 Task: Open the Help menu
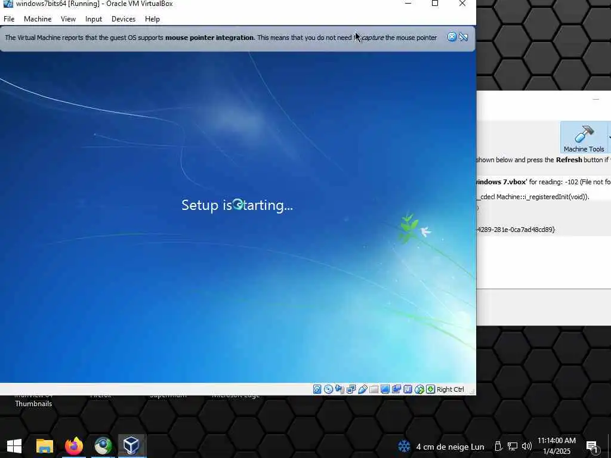[152, 18]
